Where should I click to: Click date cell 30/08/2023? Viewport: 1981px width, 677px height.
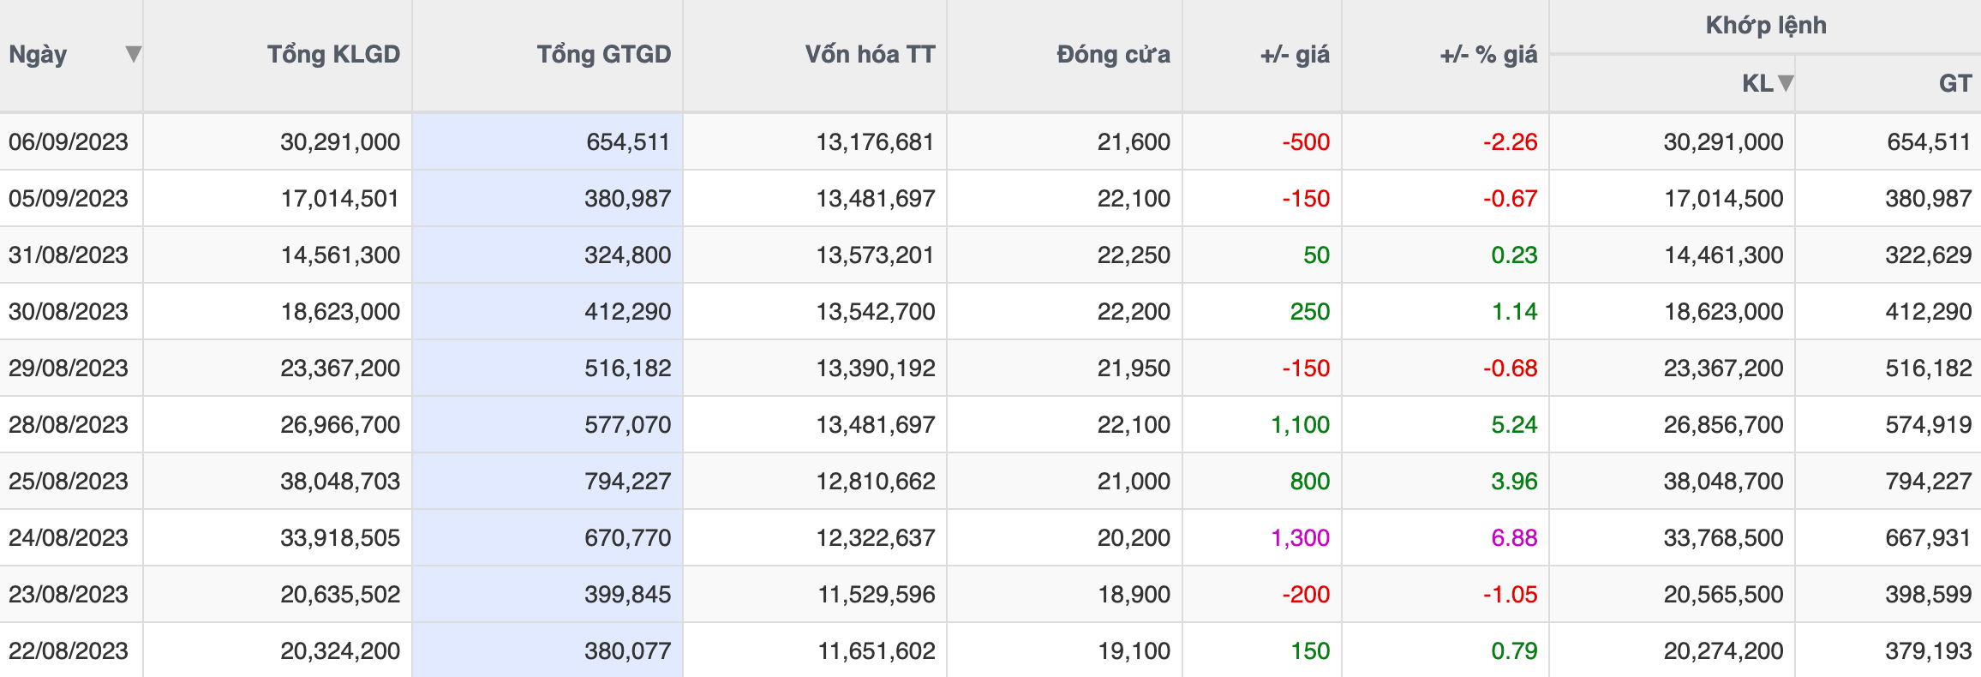coord(69,311)
